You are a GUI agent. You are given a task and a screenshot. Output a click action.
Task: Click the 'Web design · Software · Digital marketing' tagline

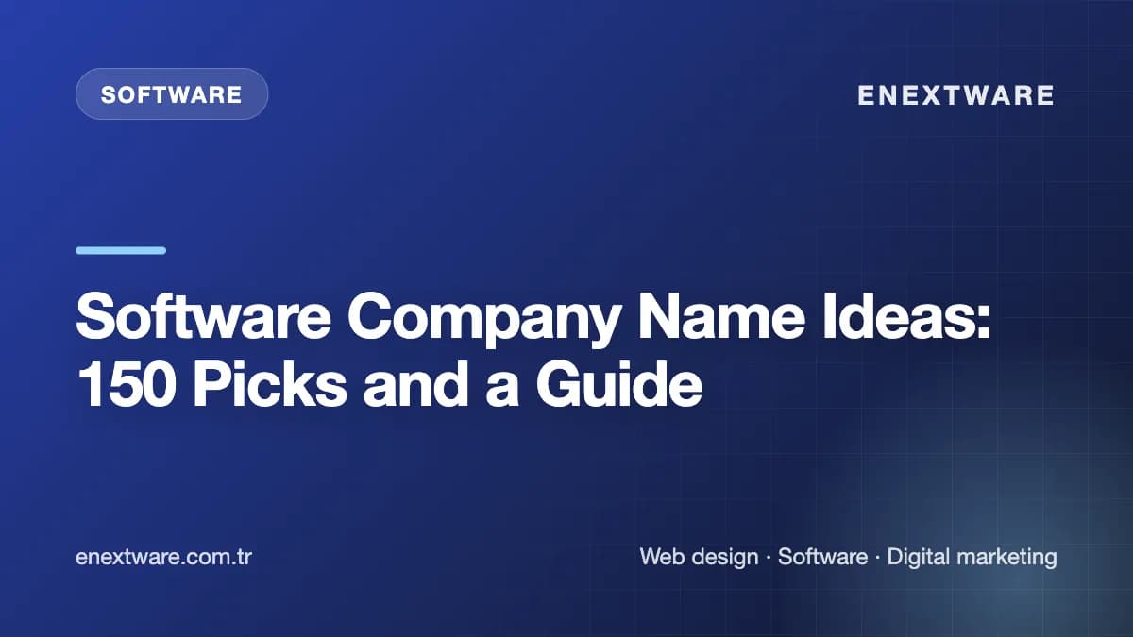point(849,557)
